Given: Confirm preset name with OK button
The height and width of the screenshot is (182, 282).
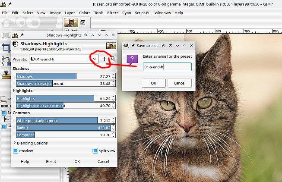Looking at the screenshot, I should [x=154, y=83].
